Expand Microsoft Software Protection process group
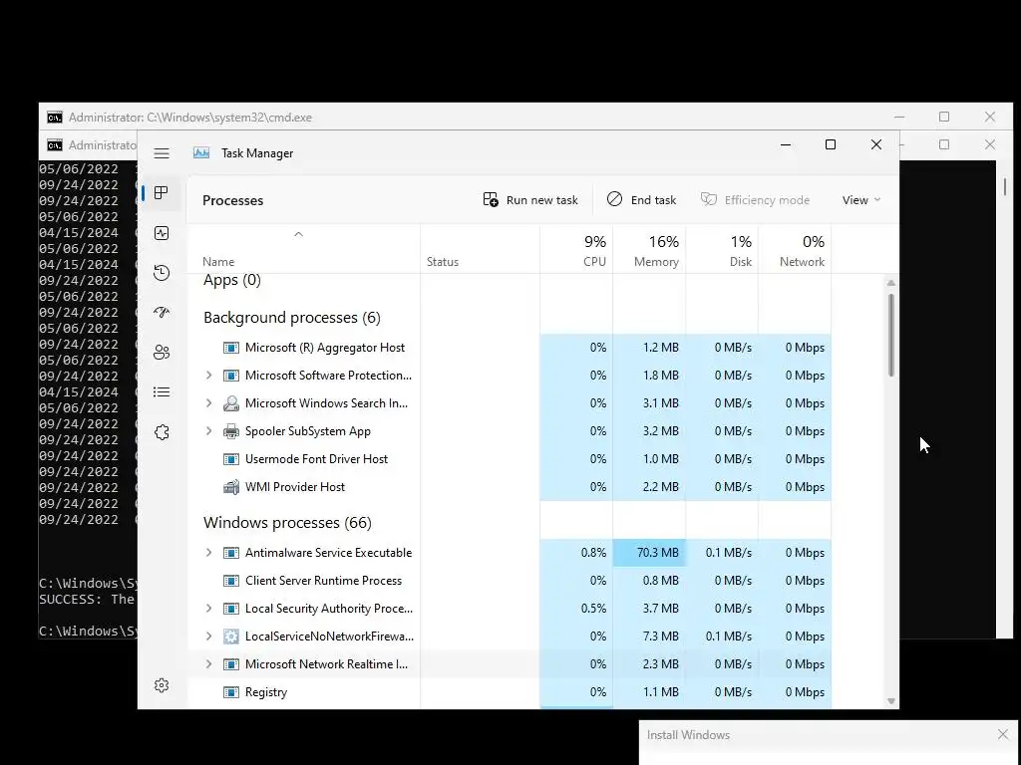The width and height of the screenshot is (1021, 765). (208, 376)
